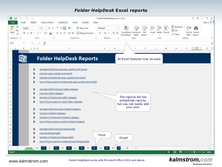
Task: Open the Merge & Center dropdown arrow
Action: point(95,33)
